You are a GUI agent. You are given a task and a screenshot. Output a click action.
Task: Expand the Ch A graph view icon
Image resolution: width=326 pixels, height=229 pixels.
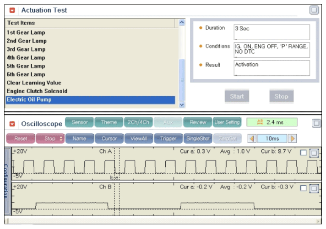[x=314, y=153]
